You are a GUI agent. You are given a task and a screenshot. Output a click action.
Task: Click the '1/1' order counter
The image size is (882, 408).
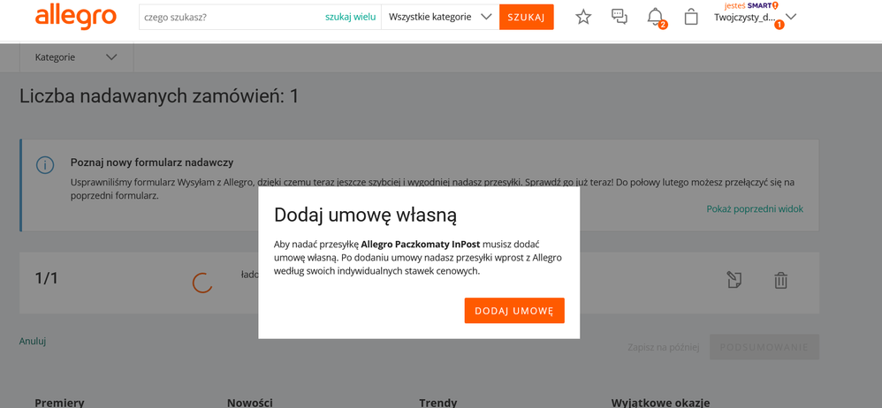[47, 278]
